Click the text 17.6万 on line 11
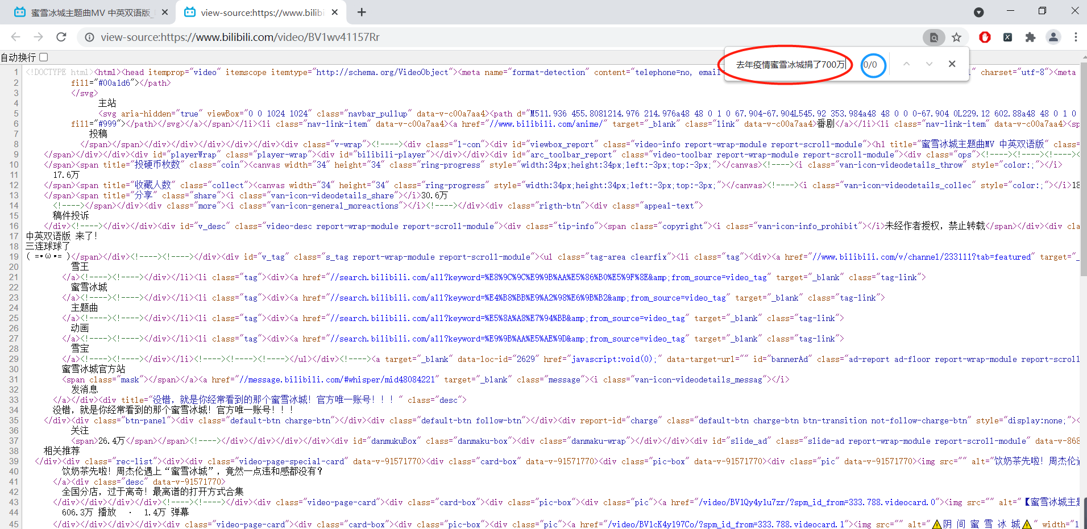The width and height of the screenshot is (1087, 529). coord(66,175)
